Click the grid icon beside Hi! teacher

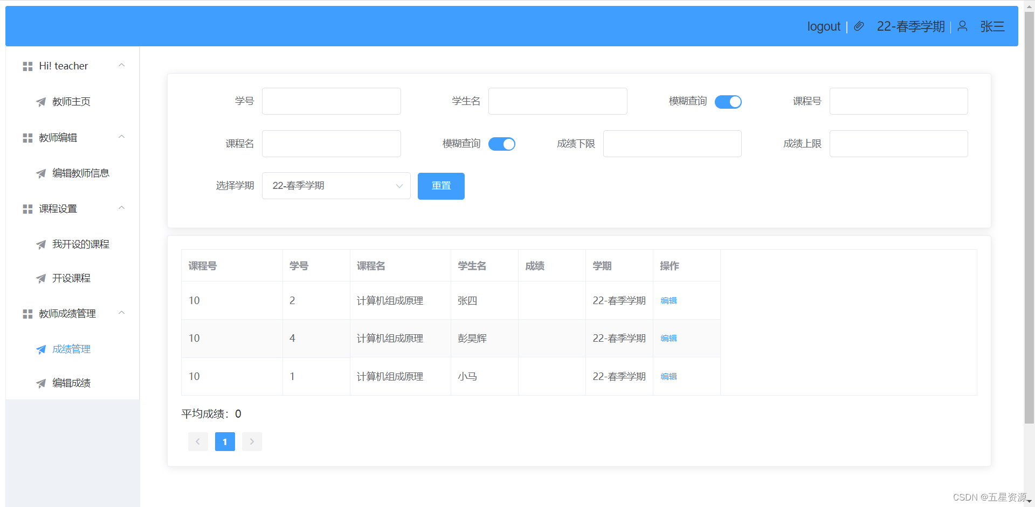tap(27, 66)
